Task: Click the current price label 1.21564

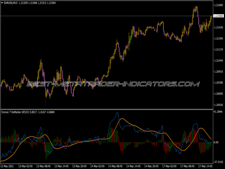Action: click(218, 16)
